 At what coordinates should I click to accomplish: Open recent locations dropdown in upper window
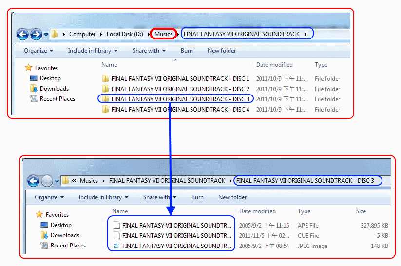(46, 34)
